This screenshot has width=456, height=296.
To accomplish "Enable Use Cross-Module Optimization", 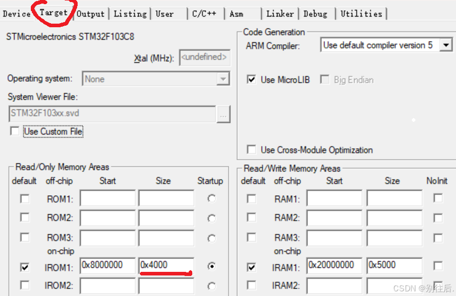I will coord(251,150).
